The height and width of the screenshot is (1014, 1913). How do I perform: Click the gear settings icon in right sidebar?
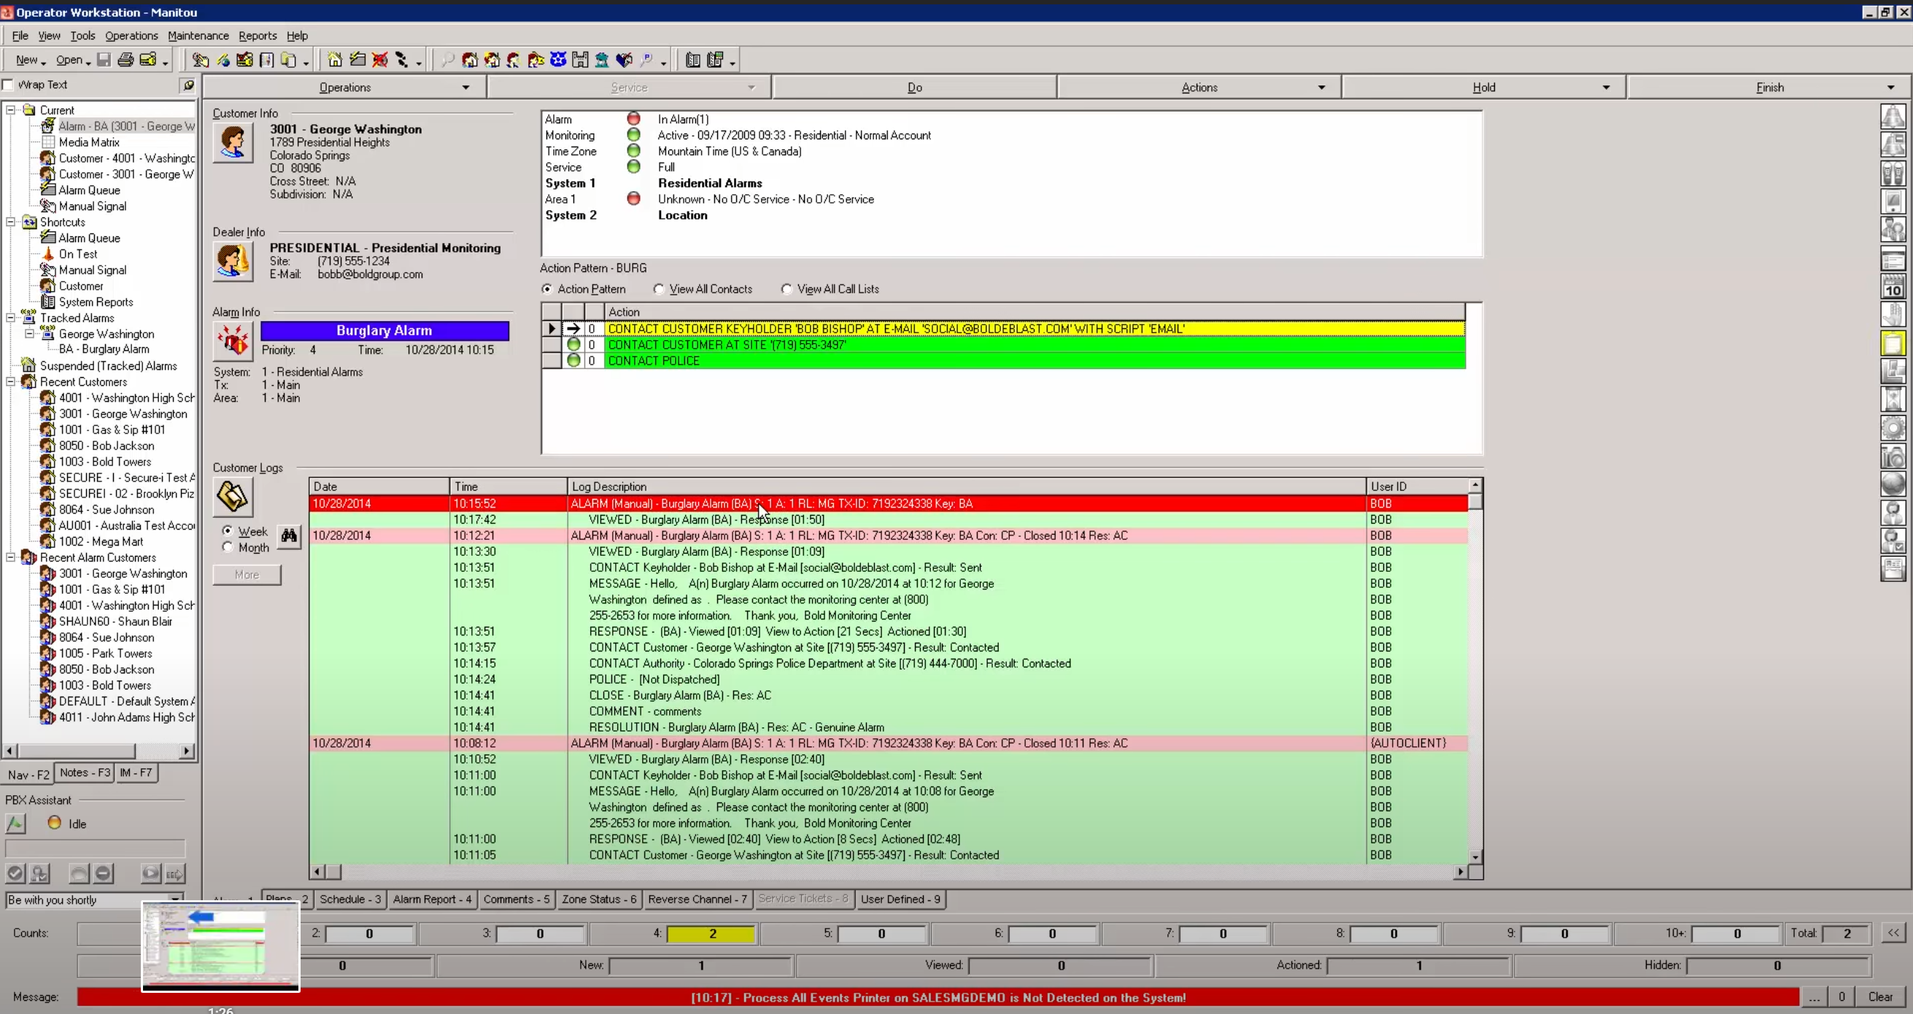1893,428
